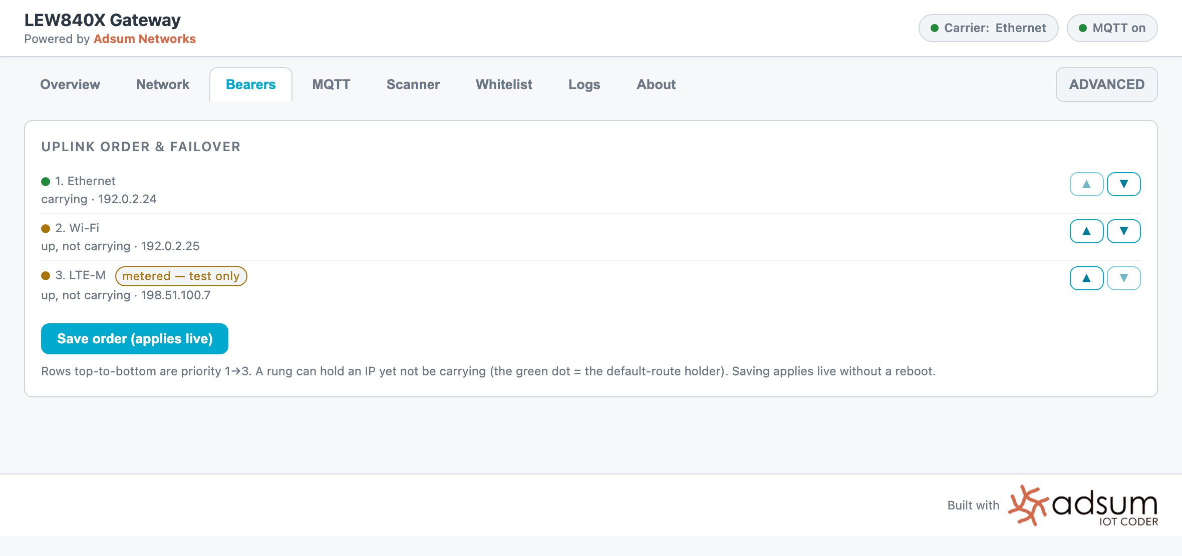Click the MQTT on status pill
This screenshot has height=556, width=1182.
tap(1112, 28)
